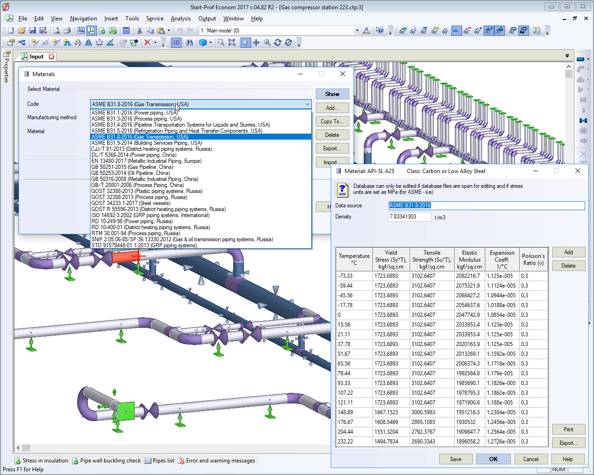The height and width of the screenshot is (475, 594).
Task: Select the pan cross-arrows tool
Action: coord(256,43)
